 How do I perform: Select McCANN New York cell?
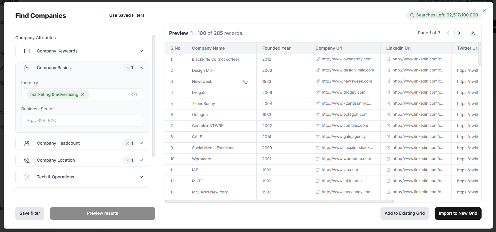tap(221, 192)
